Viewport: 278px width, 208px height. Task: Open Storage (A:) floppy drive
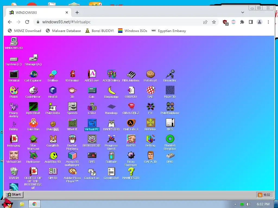pyautogui.click(x=33, y=60)
